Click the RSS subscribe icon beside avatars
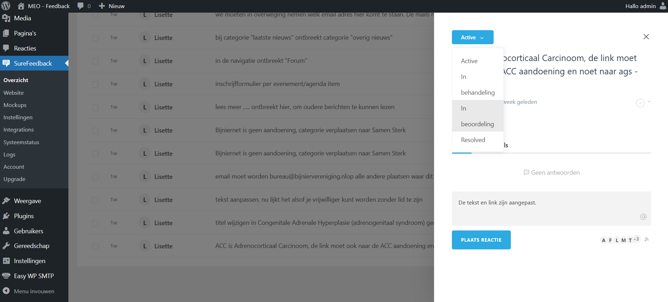668x302 pixels. (x=647, y=240)
